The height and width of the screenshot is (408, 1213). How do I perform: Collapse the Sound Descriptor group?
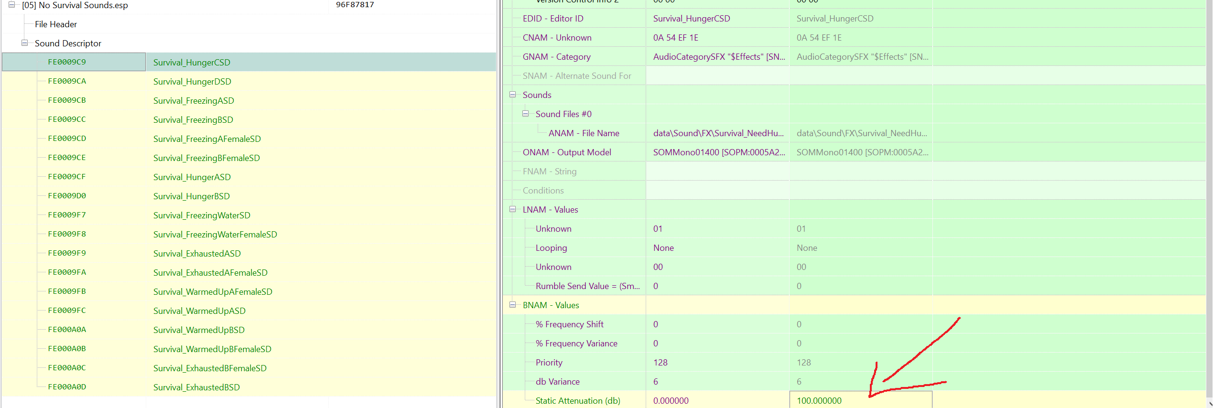(x=24, y=43)
